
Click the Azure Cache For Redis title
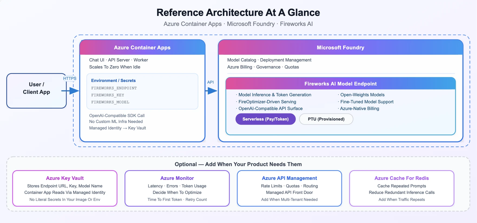pyautogui.click(x=402, y=178)
